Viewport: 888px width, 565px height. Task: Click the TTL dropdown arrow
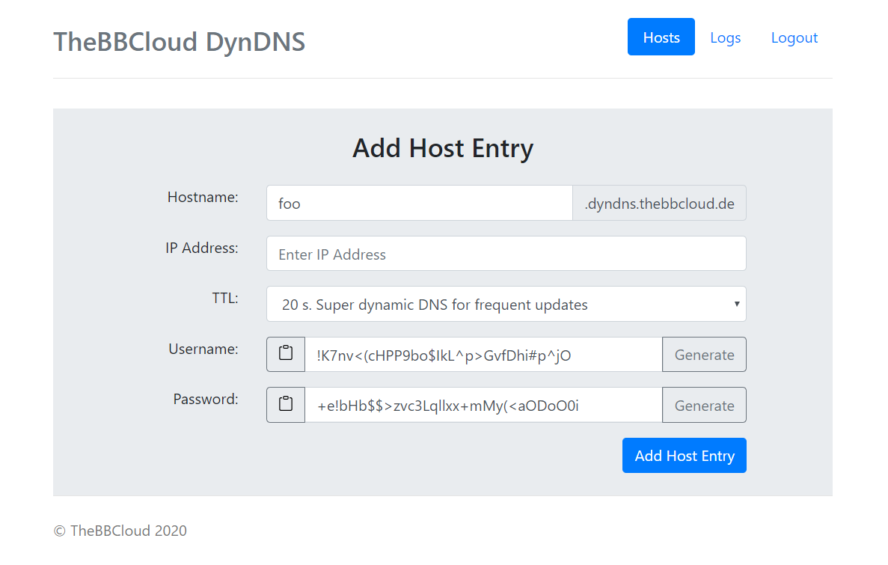coord(736,304)
